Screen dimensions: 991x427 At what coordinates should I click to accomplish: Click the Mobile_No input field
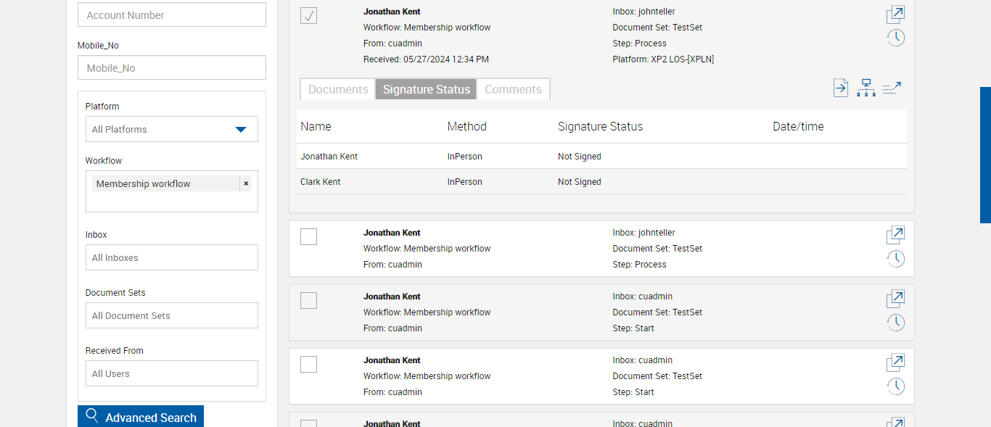[x=172, y=68]
